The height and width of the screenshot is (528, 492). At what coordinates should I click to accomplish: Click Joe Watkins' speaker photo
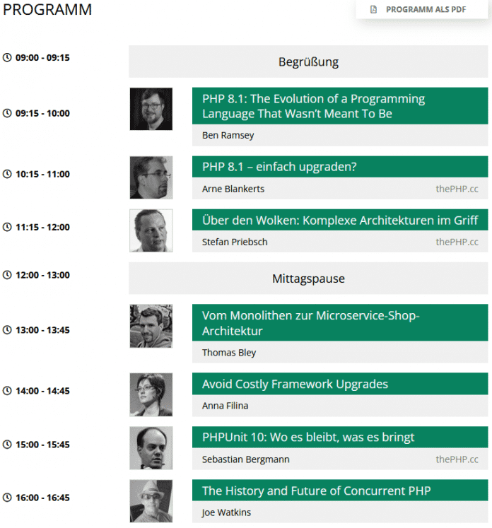point(151,501)
